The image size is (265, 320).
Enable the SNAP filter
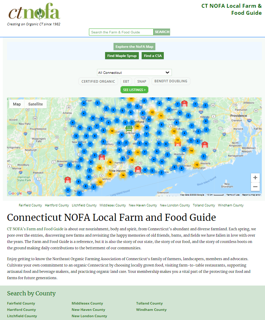tap(142, 81)
